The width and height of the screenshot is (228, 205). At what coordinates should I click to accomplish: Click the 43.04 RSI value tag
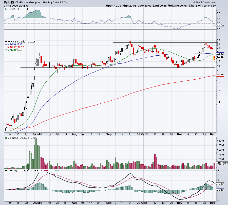click(220, 25)
